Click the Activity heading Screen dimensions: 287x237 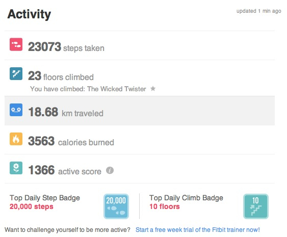pos(29,14)
